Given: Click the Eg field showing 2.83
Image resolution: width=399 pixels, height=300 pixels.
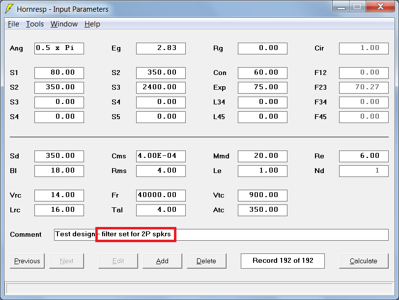Looking at the screenshot, I should [x=161, y=49].
